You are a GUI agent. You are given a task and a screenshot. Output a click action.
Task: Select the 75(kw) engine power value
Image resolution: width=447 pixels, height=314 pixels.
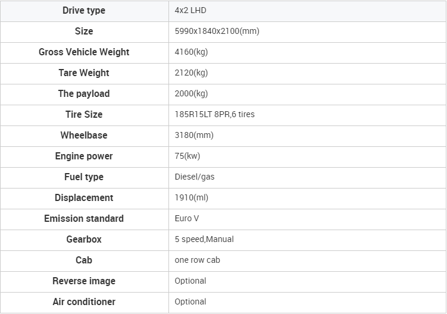[x=187, y=156]
